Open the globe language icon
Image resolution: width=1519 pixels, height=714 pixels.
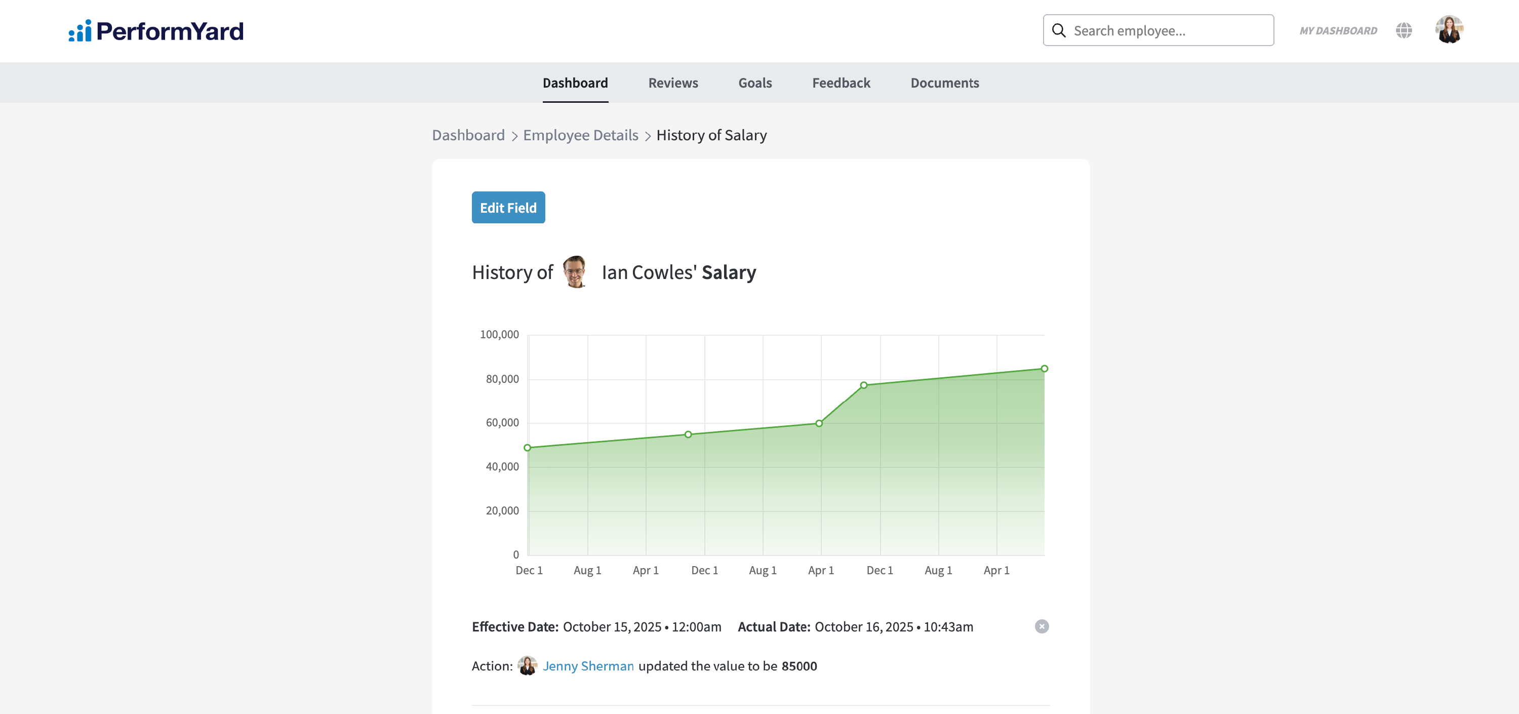1404,31
